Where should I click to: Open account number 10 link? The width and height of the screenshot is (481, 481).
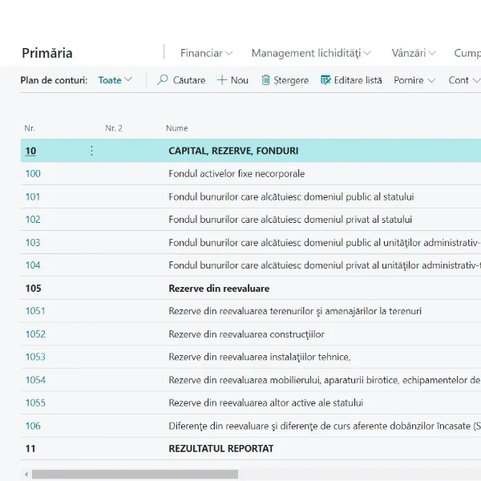point(30,151)
